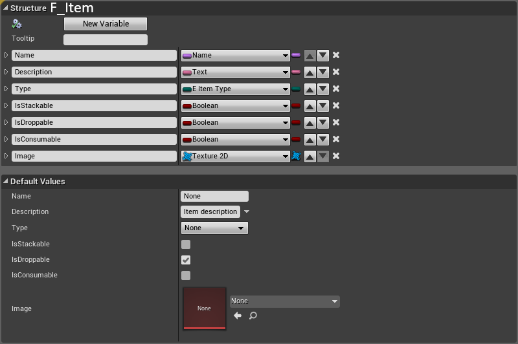This screenshot has width=518, height=344.
Task: Open the Type default value dropdown
Action: pyautogui.click(x=214, y=228)
